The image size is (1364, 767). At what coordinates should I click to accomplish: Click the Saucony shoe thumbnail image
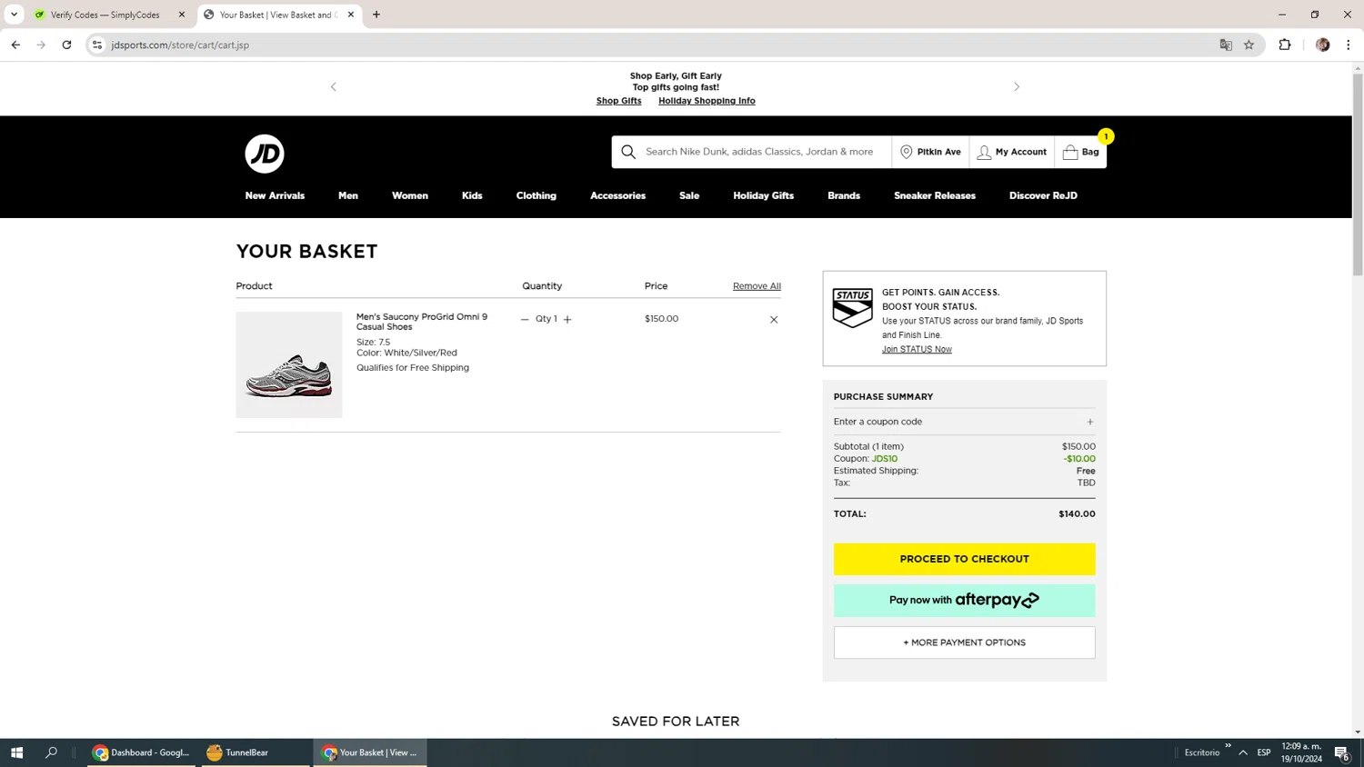pos(289,365)
